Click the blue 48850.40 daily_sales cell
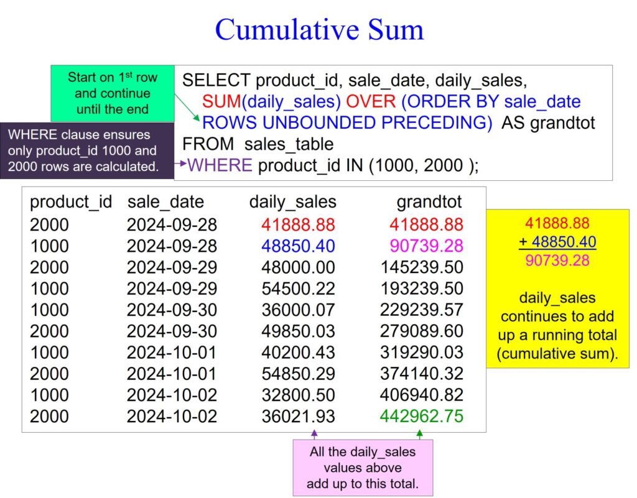This screenshot has height=498, width=637. click(x=298, y=246)
